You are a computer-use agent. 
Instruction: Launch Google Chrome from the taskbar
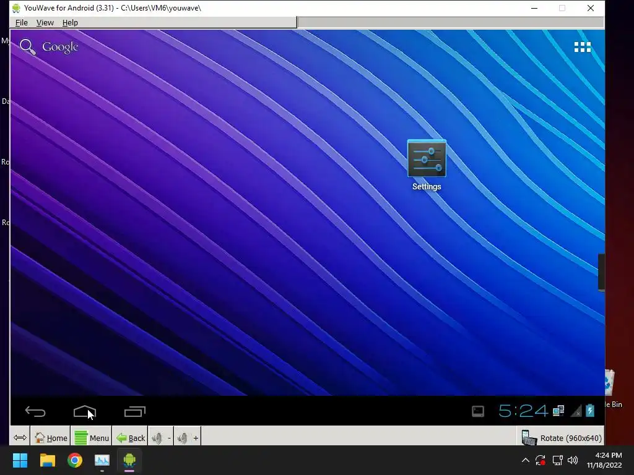point(75,460)
